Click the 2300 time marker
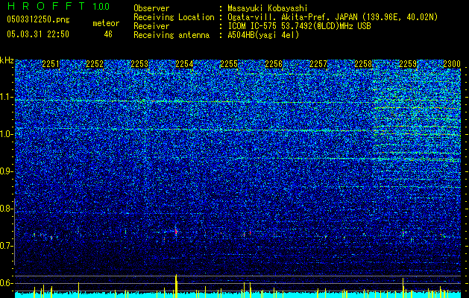 point(452,64)
